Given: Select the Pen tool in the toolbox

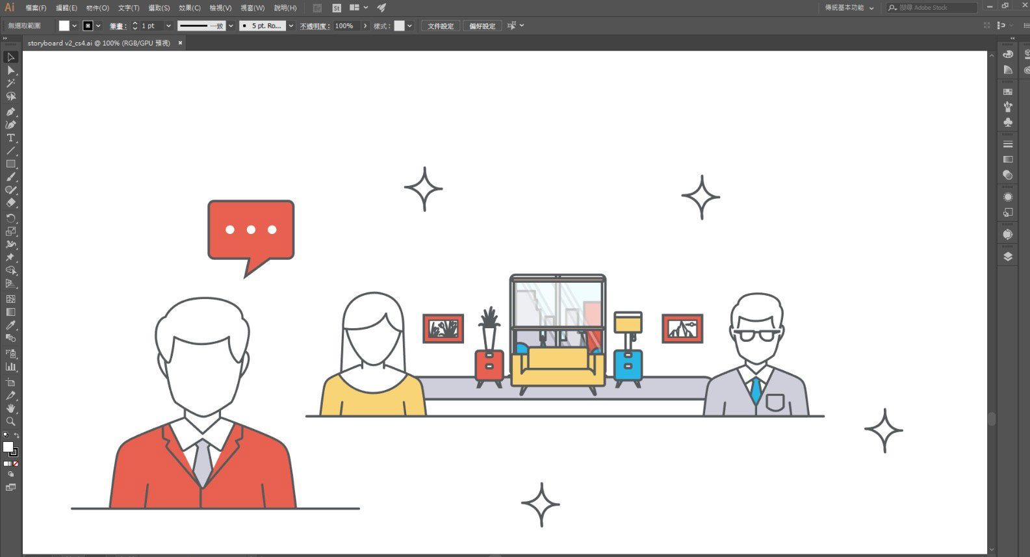Looking at the screenshot, I should pos(10,111).
